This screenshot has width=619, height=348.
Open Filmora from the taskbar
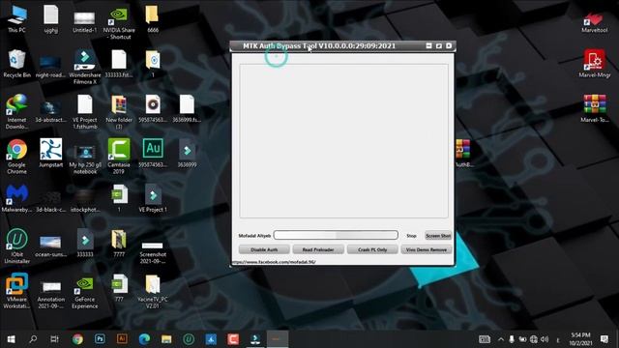coord(255,339)
